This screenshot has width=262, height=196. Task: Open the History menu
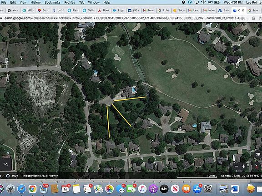[35, 2]
